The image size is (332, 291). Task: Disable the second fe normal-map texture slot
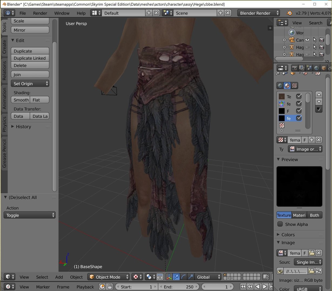pos(299,103)
